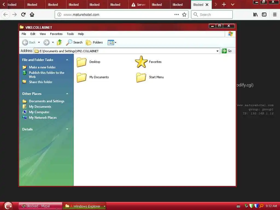The height and width of the screenshot is (210, 280).
Task: Toggle the Folders pane button
Action: (94, 42)
